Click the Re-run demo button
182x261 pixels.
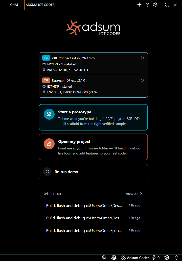tap(93, 172)
